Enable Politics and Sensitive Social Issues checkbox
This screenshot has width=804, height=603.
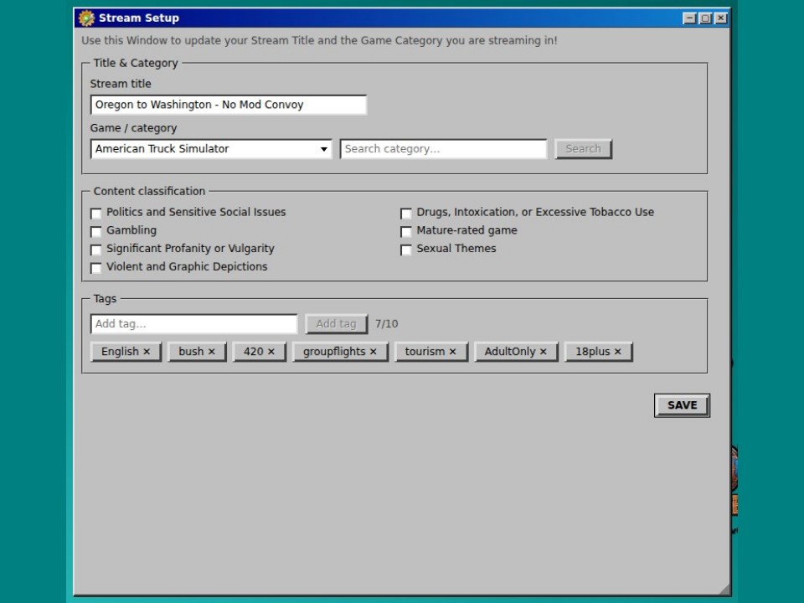[x=95, y=214]
